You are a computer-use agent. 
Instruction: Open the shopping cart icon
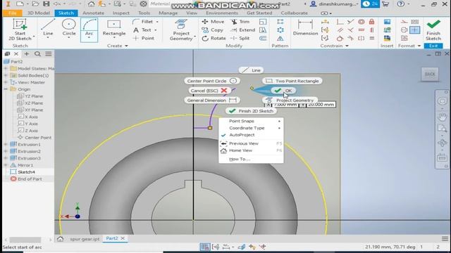(385, 4)
